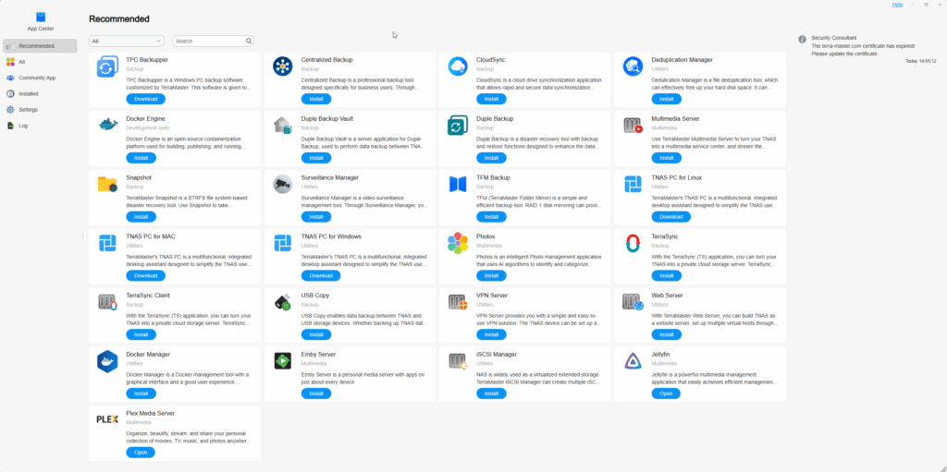947x472 pixels.
Task: Select Recommended in the sidebar
Action: pos(40,46)
